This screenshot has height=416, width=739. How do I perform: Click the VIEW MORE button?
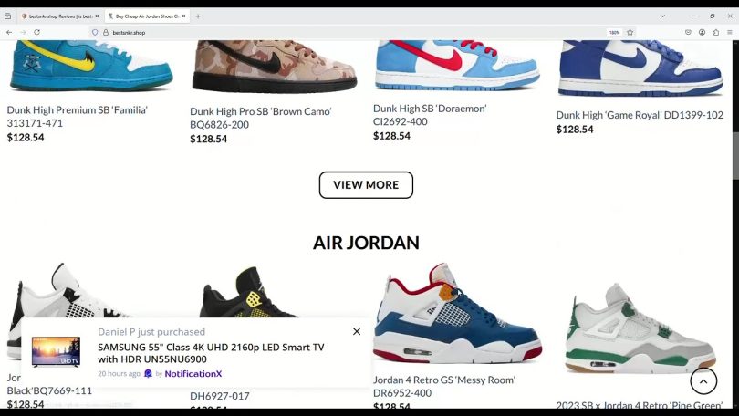(366, 184)
